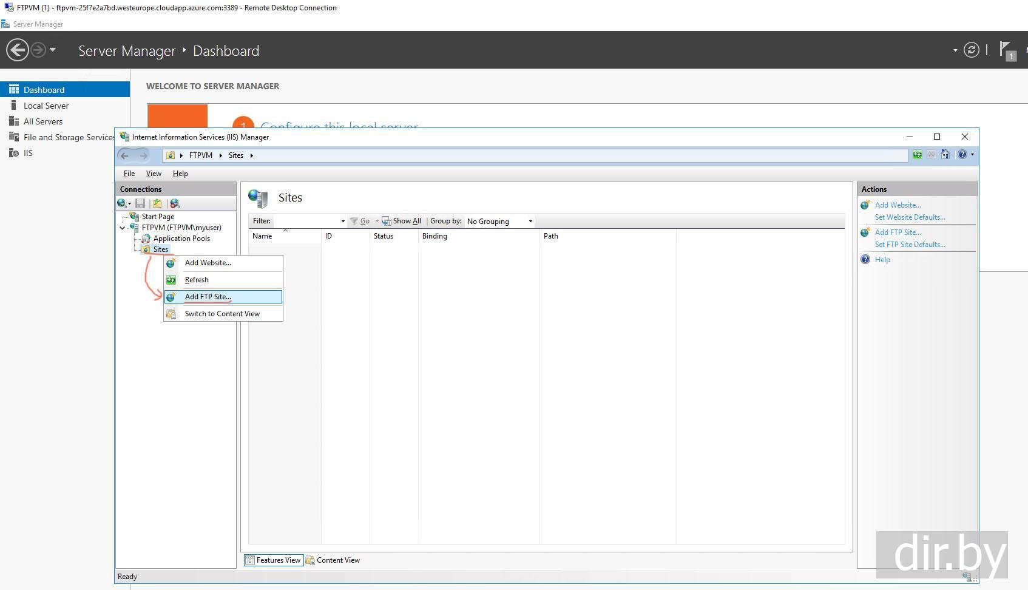
Task: Open the Filter dropdown arrow
Action: tap(343, 222)
